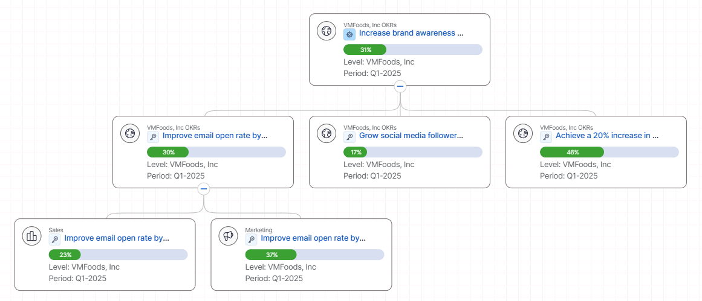
Task: Click the 17% progress bar
Action: [412, 152]
